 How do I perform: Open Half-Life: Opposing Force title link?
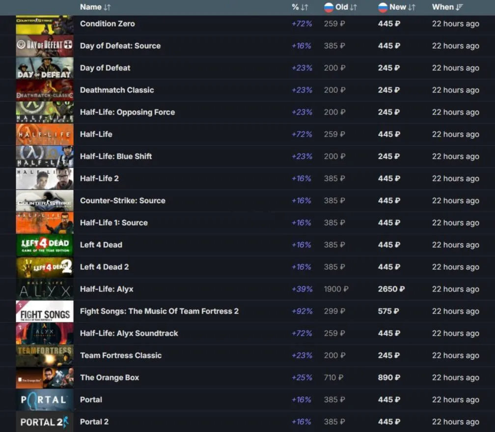[x=128, y=112]
